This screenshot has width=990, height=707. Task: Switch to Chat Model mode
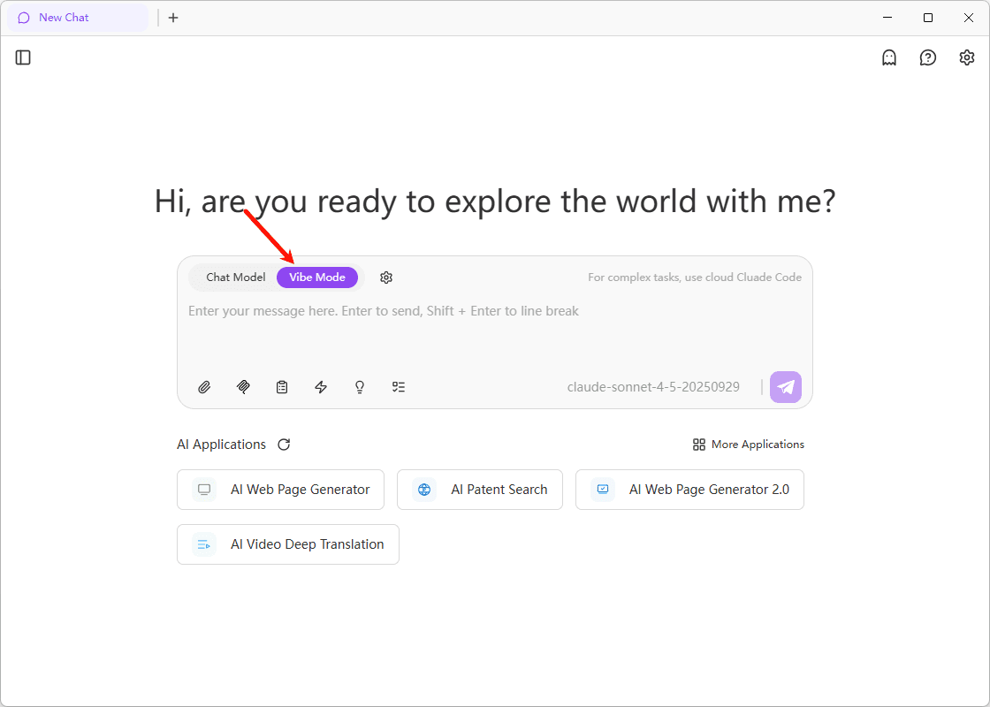pos(235,277)
